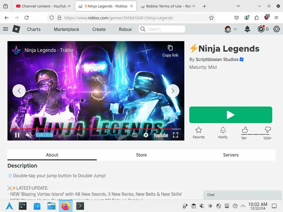The width and height of the screenshot is (283, 212).
Task: Dislike the game with thumbs down
Action: (x=268, y=130)
